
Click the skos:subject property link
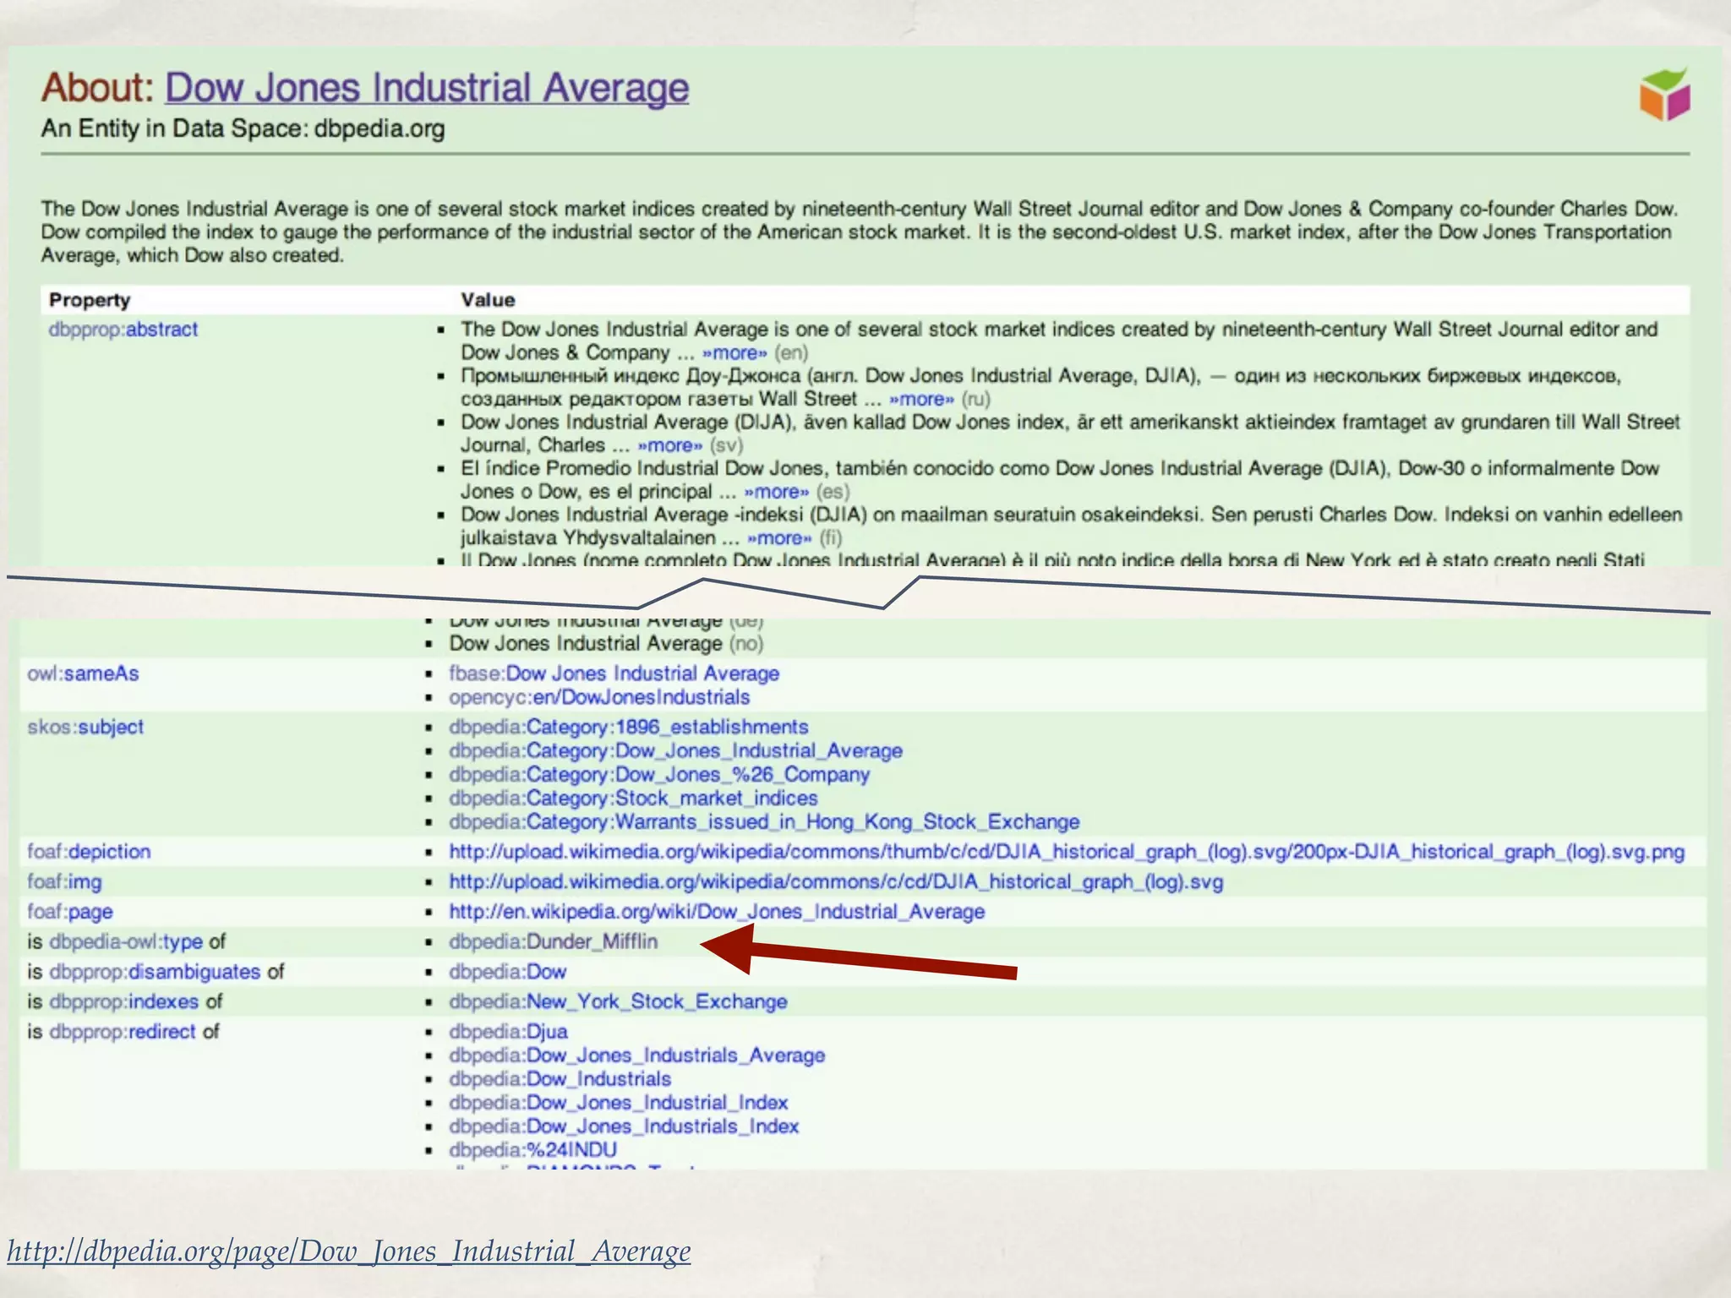tap(85, 727)
